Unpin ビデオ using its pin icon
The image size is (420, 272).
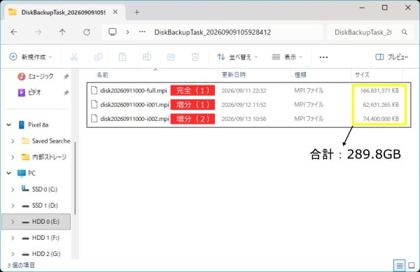(x=66, y=93)
